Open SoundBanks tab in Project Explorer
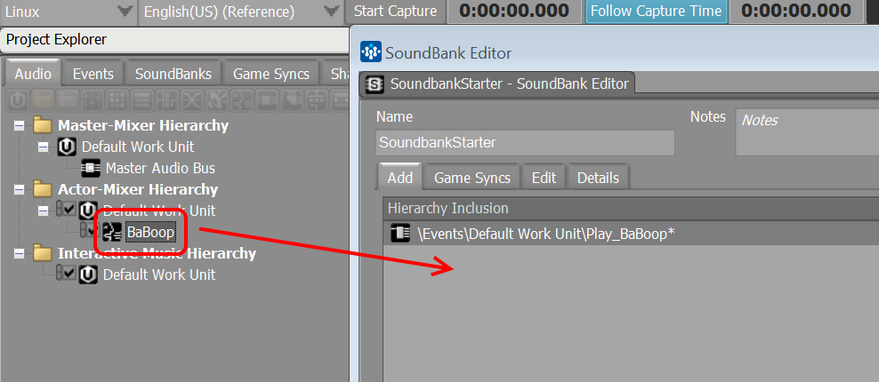 coord(173,74)
